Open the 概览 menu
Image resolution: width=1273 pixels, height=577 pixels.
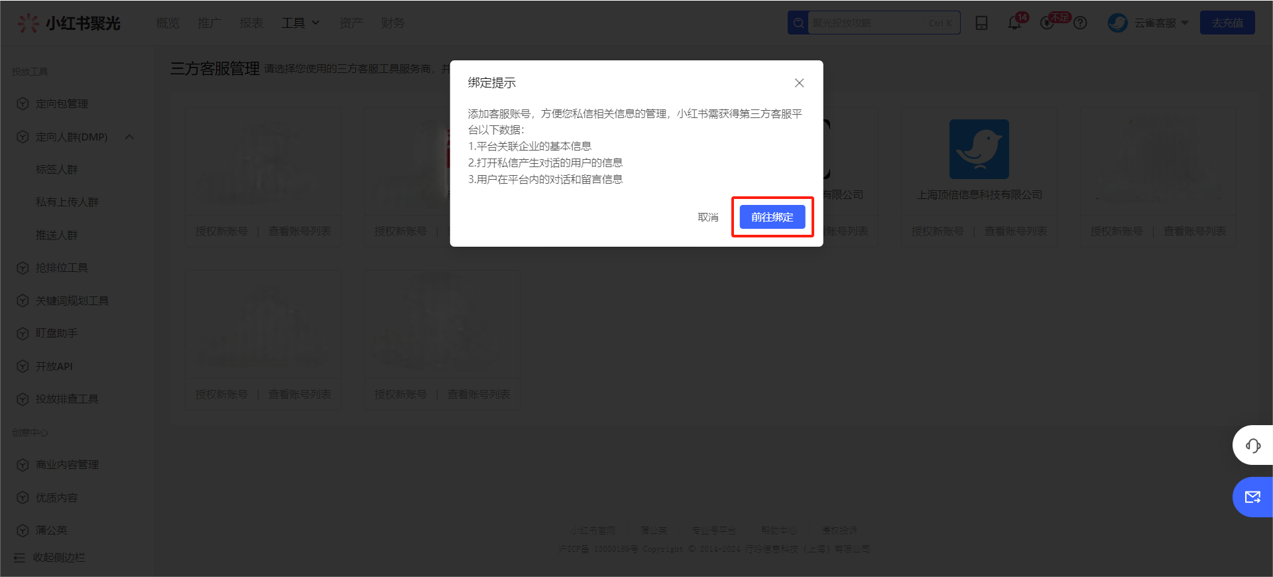click(168, 23)
